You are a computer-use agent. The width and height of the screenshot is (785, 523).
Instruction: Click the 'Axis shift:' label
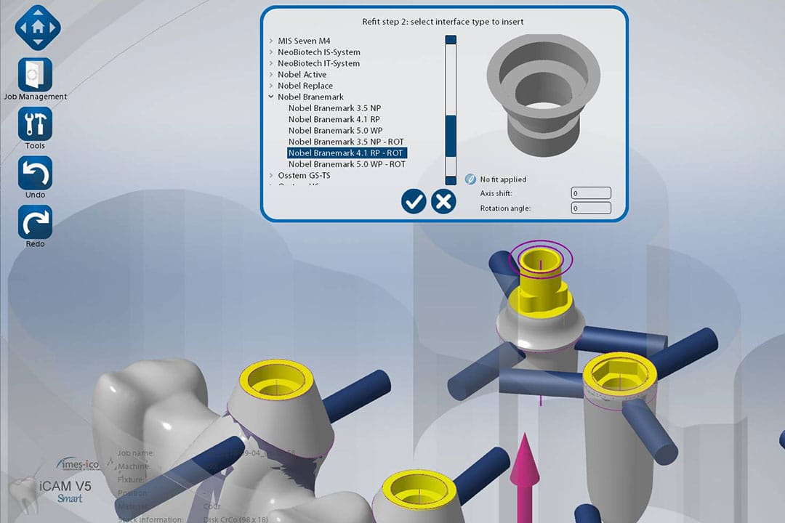pyautogui.click(x=496, y=193)
